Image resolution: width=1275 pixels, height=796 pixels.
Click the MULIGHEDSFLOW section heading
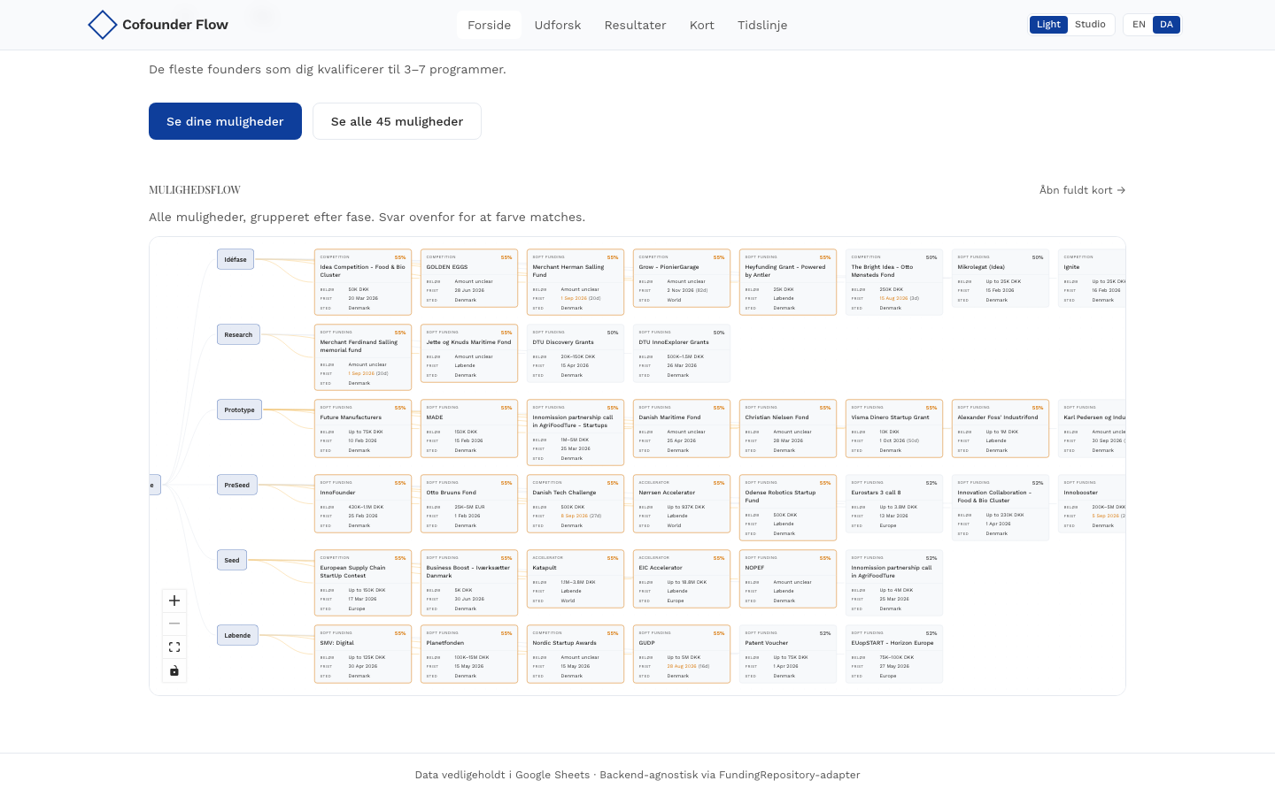point(195,190)
